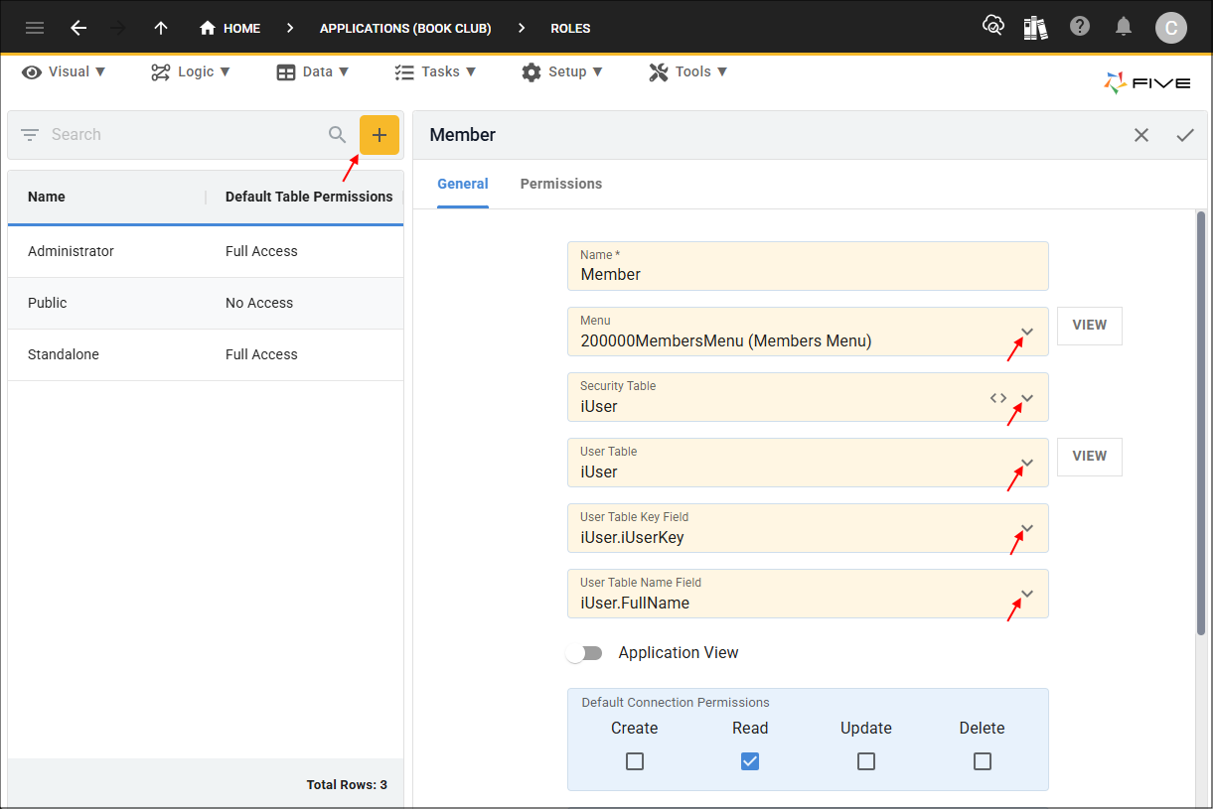Image resolution: width=1213 pixels, height=809 pixels.
Task: Open the Tasks menu
Action: coord(435,71)
